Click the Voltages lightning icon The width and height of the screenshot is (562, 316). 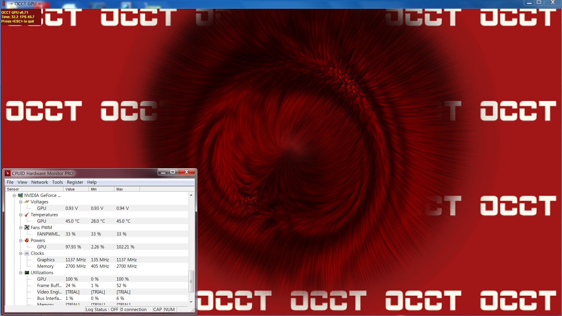click(x=27, y=202)
